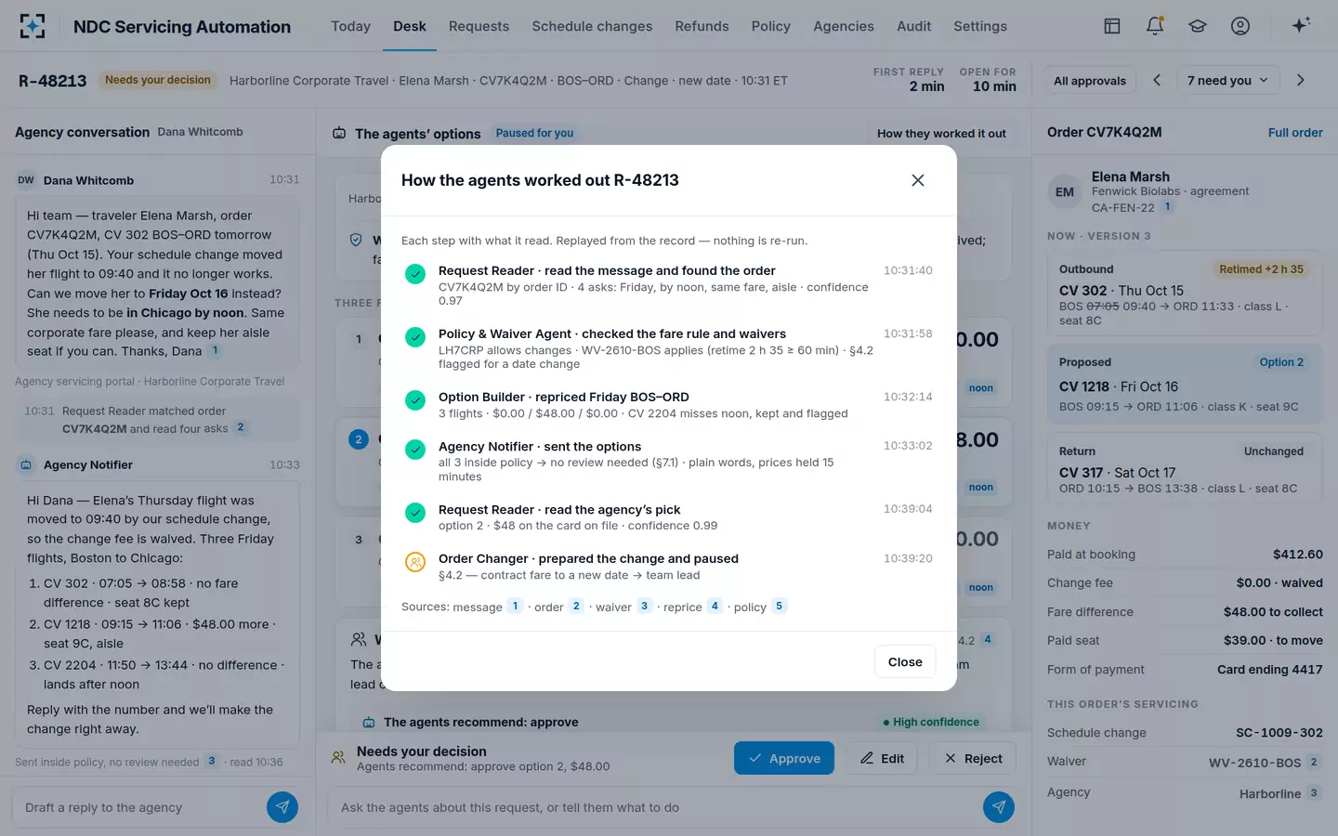Open the Agencies tab

(x=844, y=26)
